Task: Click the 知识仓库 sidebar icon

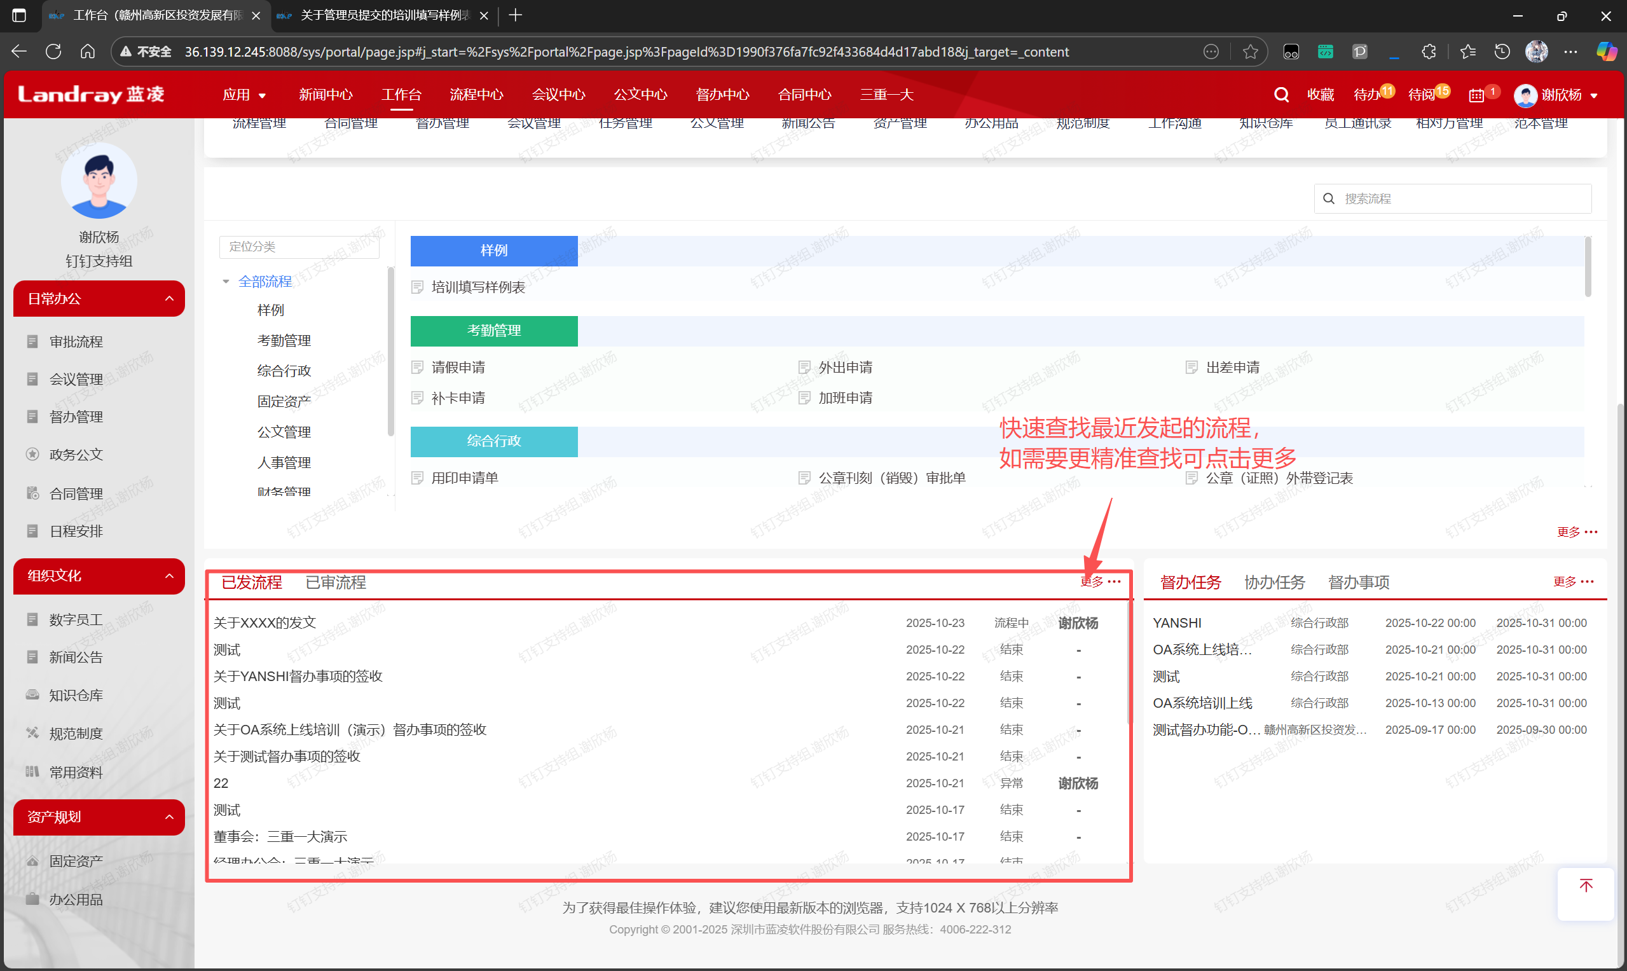Action: point(32,695)
